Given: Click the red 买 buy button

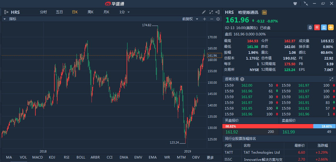Looking at the screenshot, I should click(x=317, y=27).
